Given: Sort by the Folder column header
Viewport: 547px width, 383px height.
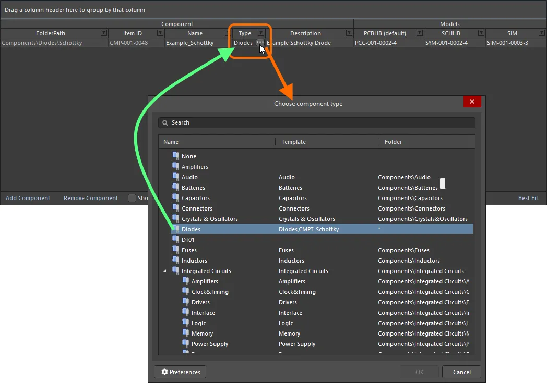Looking at the screenshot, I should pos(426,142).
